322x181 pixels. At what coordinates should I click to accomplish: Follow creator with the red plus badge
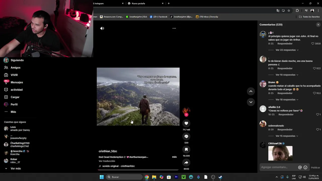[x=186, y=115]
